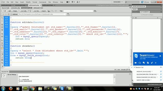Click Collapse Full Tag icon in coding toolbar
This screenshot has height=91, width=163.
[x=2, y=25]
